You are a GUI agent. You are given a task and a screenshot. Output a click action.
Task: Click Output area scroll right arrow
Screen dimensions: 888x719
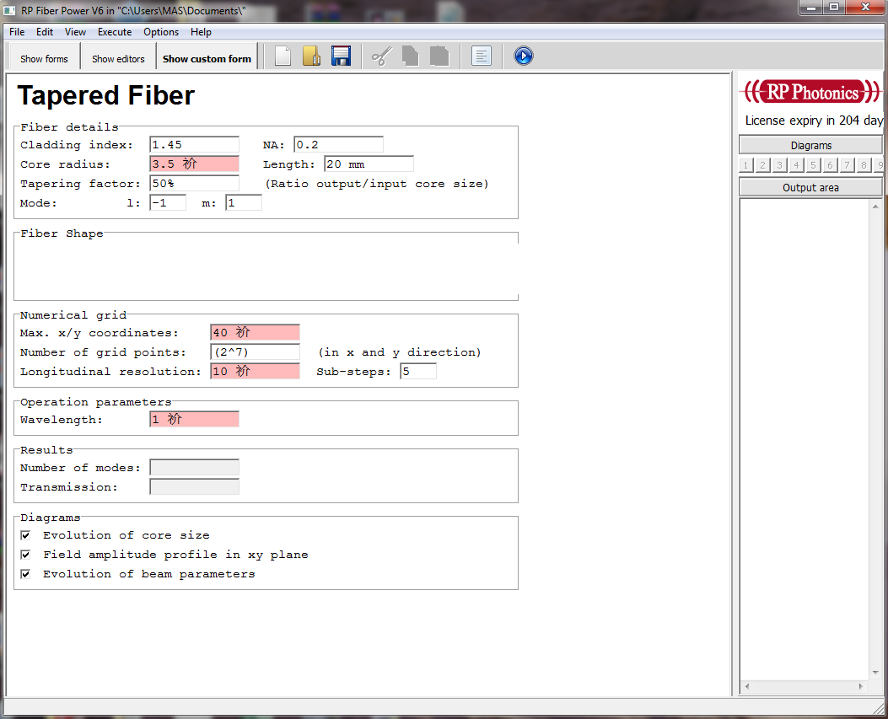coord(861,686)
